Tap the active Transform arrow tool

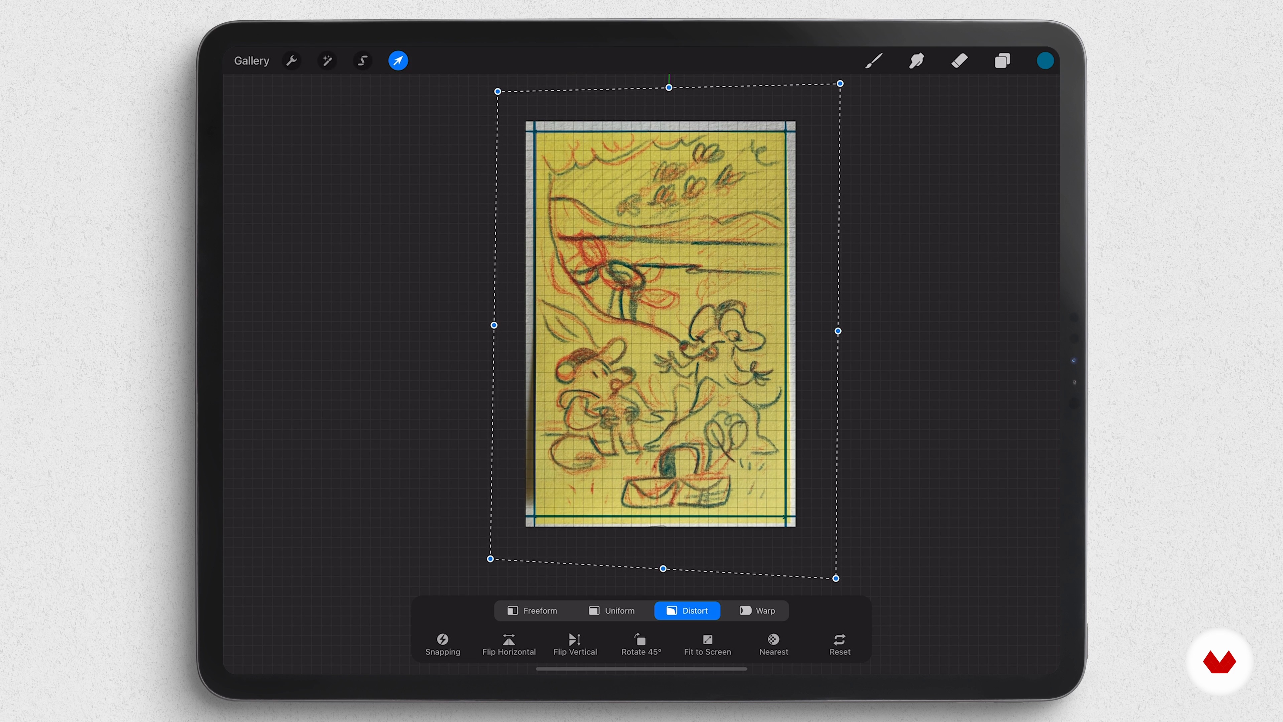tap(398, 61)
